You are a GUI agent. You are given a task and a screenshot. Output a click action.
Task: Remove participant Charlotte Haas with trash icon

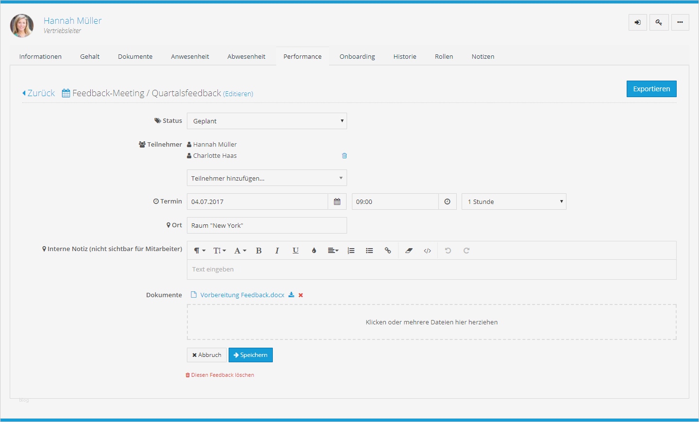click(x=345, y=156)
